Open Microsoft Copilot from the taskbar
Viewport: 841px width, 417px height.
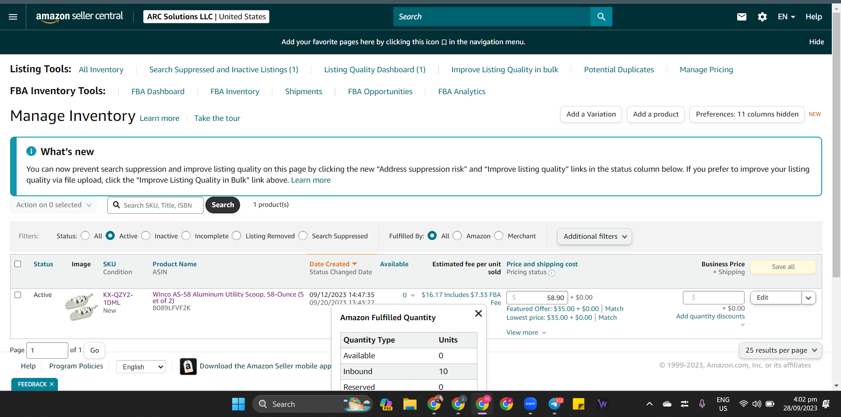point(386,404)
